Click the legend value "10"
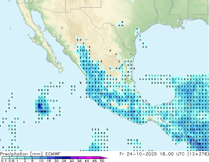 pyautogui.click(x=41, y=161)
